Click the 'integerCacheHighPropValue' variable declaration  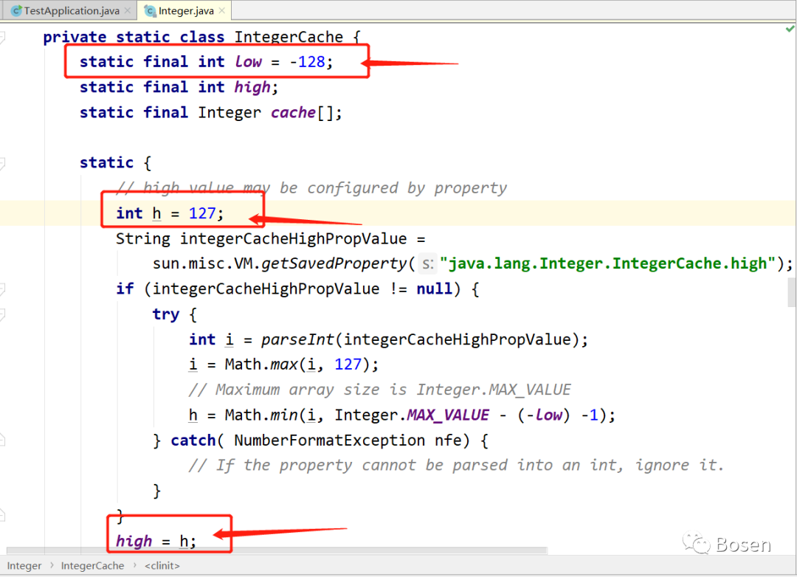tap(293, 239)
